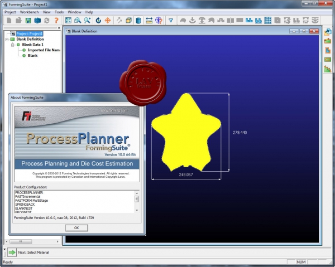Collapse the Blank Data 1 tree node

(x=12, y=45)
